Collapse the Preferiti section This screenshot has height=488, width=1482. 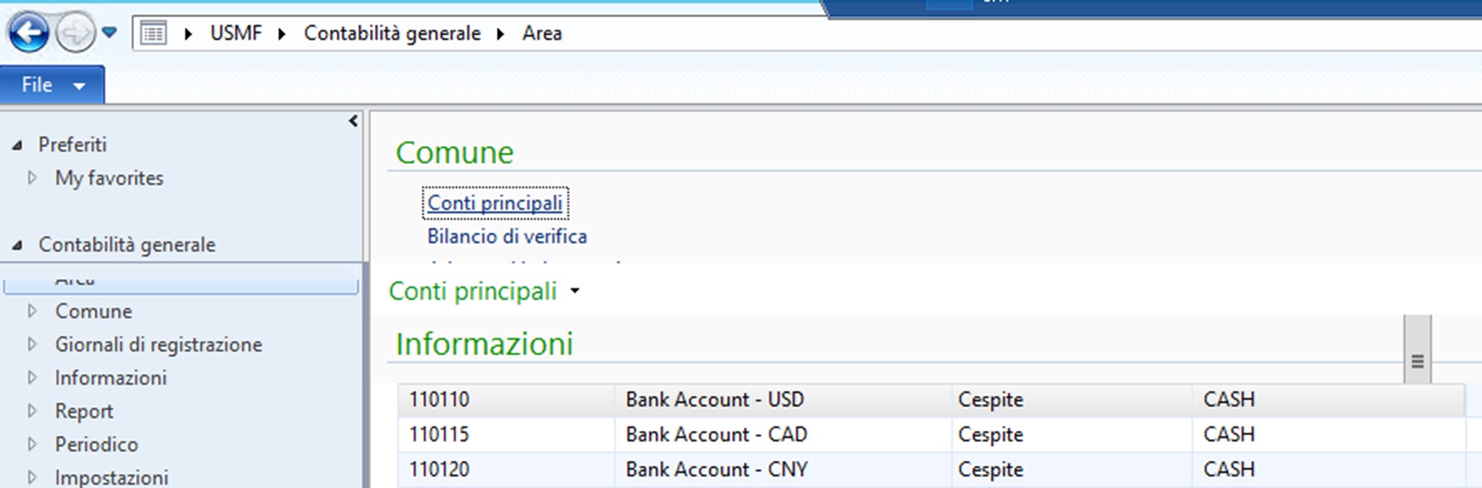coord(17,145)
